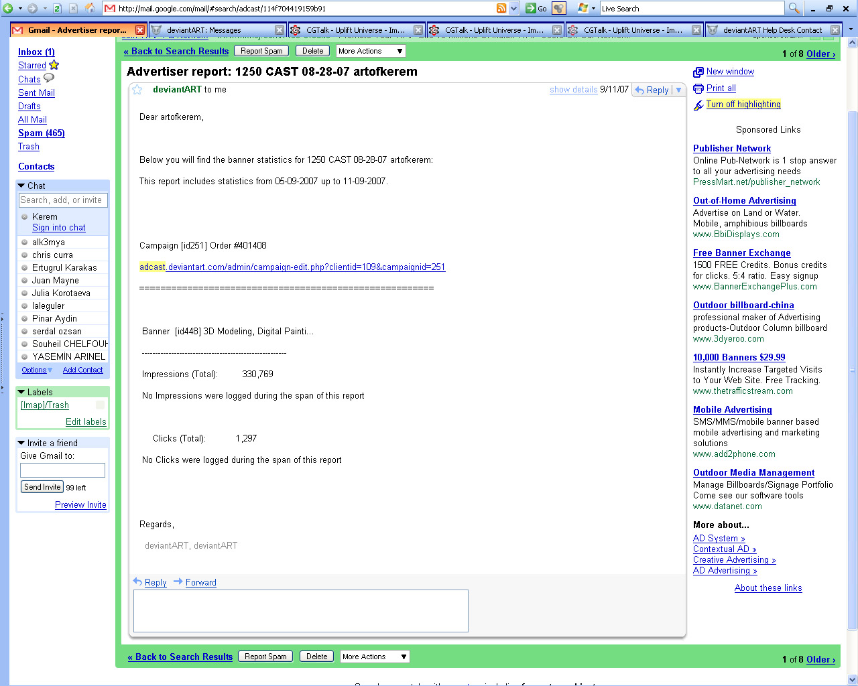This screenshot has width=858, height=686.
Task: Click the status icon beside Pinar Aydin
Action: tap(25, 319)
